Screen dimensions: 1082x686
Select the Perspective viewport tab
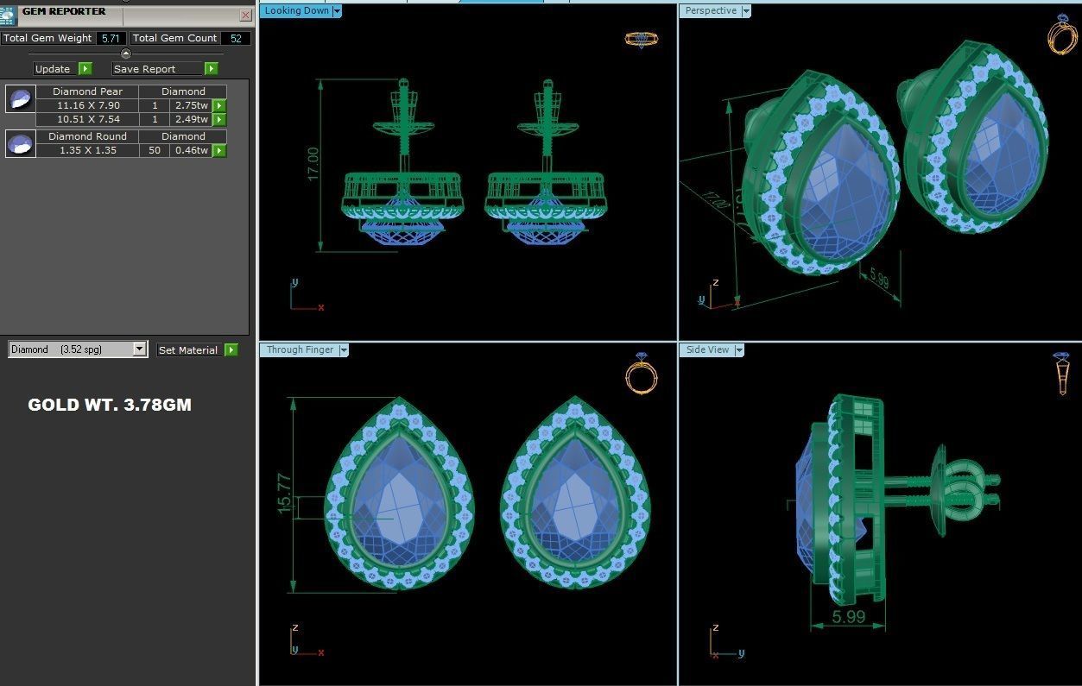coord(711,10)
